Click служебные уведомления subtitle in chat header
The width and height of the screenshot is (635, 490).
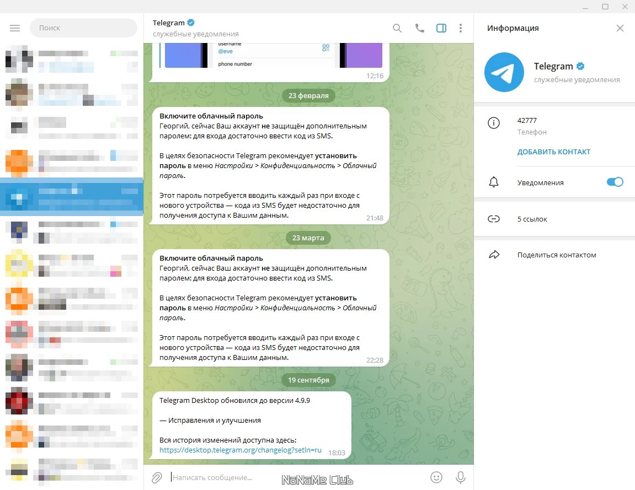(x=196, y=34)
